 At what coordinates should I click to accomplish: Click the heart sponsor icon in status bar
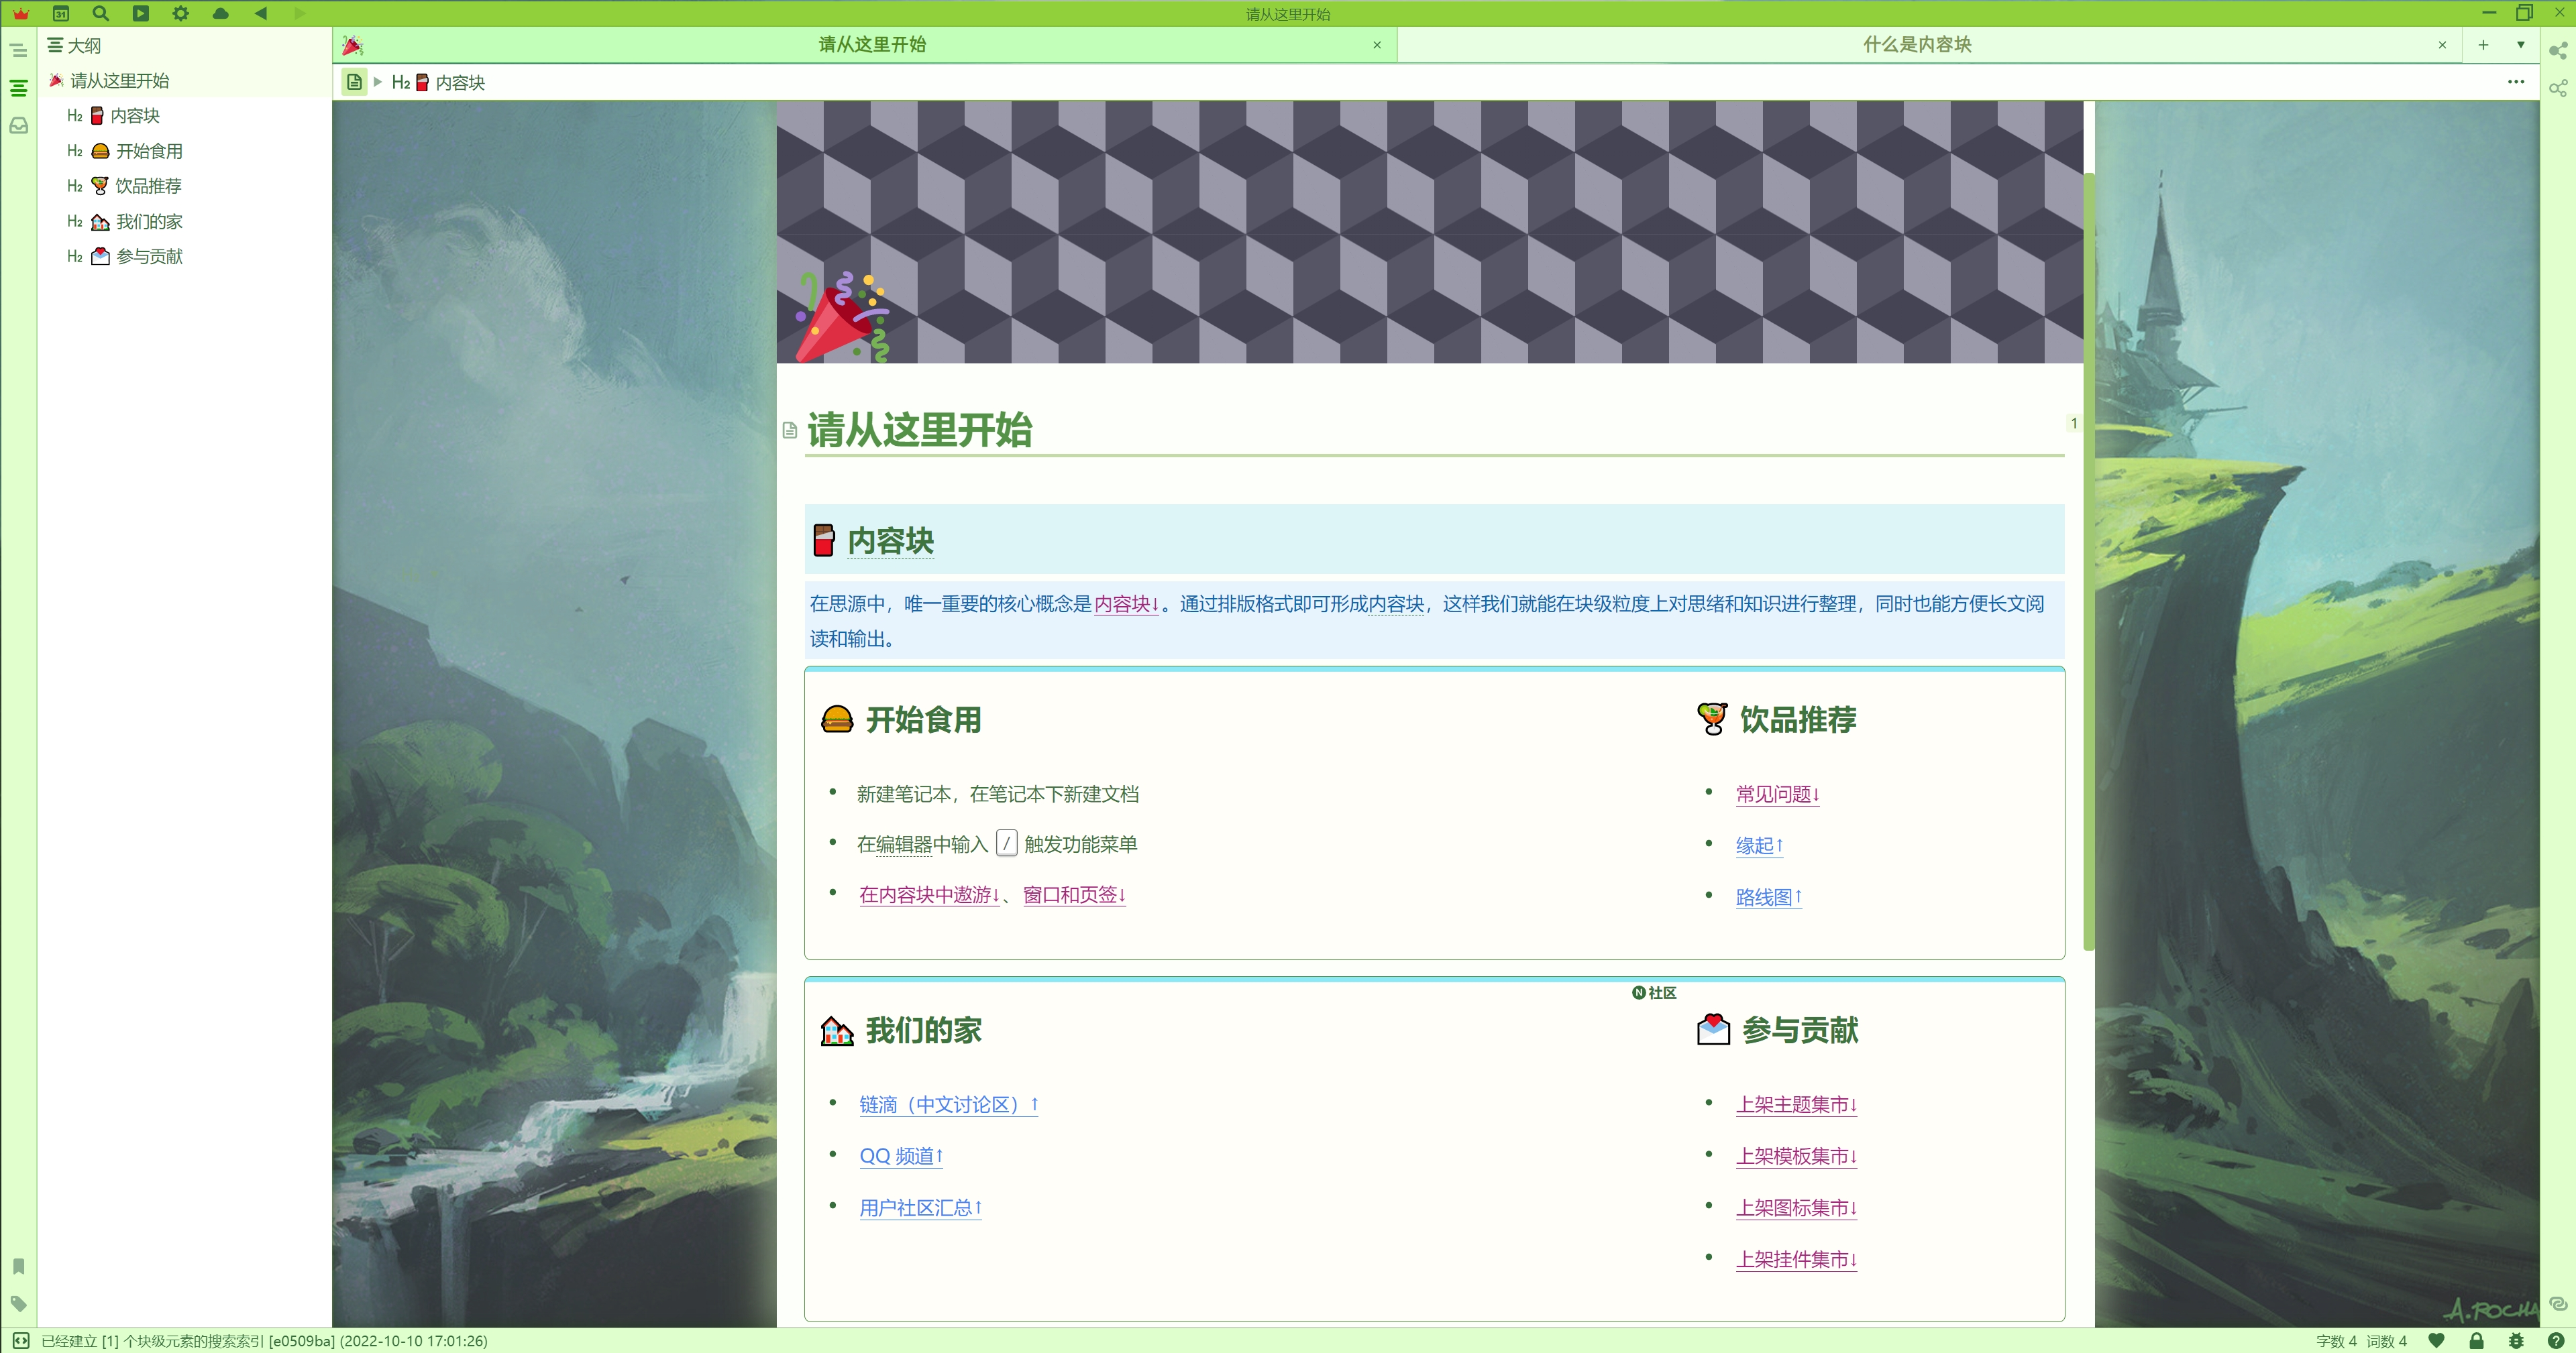coord(2436,1341)
